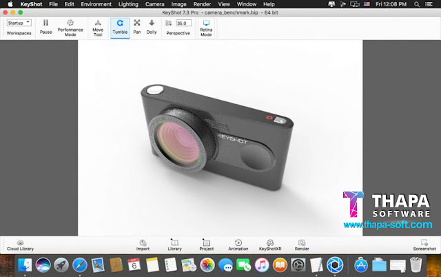The image size is (441, 277).
Task: Open the Trash in the Dock
Action: pyautogui.click(x=416, y=265)
